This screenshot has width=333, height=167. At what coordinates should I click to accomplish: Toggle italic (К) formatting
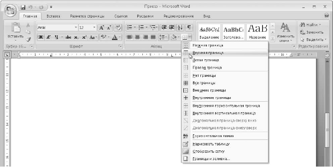click(48, 37)
